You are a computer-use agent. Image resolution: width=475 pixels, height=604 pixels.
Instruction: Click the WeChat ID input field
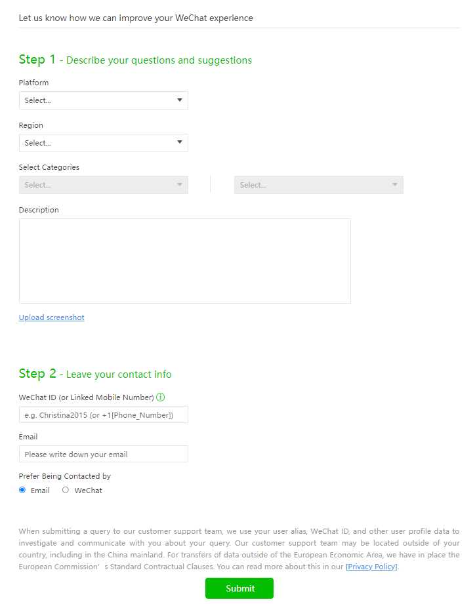103,415
